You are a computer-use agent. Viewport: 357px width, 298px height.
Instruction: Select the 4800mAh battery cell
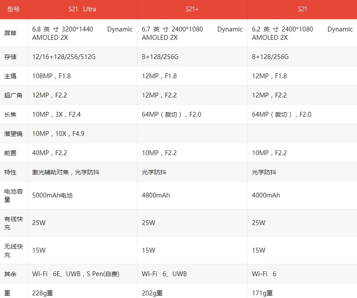[156, 195]
